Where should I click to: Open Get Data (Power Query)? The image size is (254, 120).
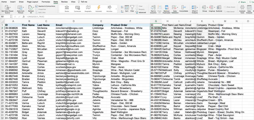point(7,9)
